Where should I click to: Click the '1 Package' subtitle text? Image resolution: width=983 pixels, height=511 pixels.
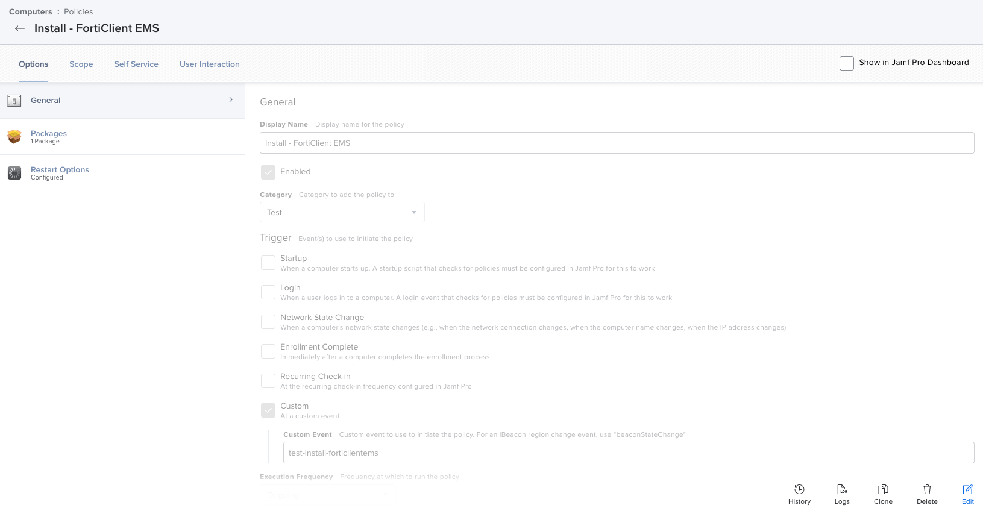tap(45, 142)
